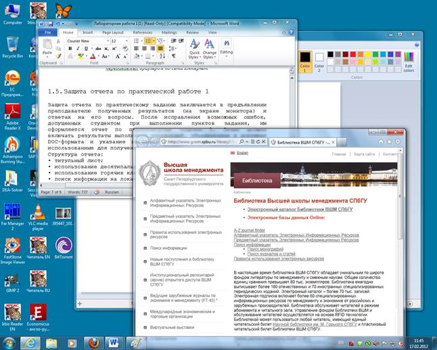The height and width of the screenshot is (350, 437).
Task: Click Paint Help icon
Action: 417,45
